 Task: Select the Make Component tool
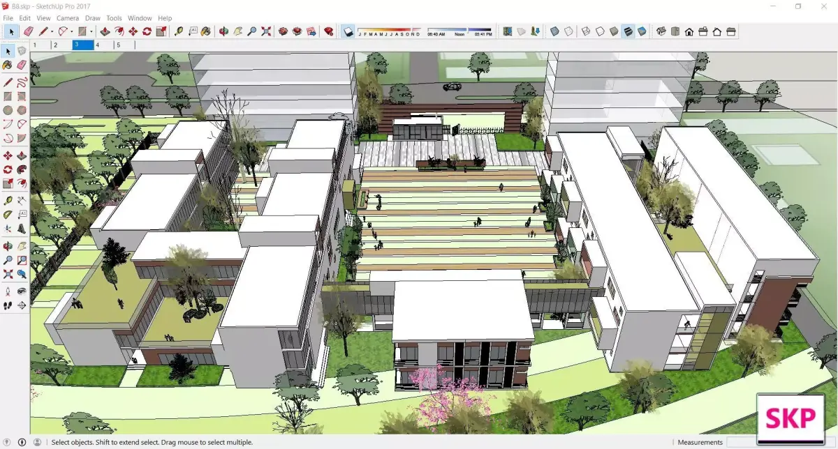[x=22, y=51]
